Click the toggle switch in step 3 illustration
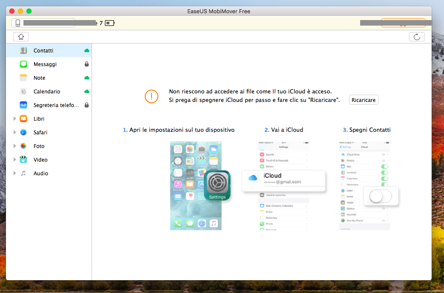Image resolution: width=444 pixels, height=293 pixels. point(380,196)
